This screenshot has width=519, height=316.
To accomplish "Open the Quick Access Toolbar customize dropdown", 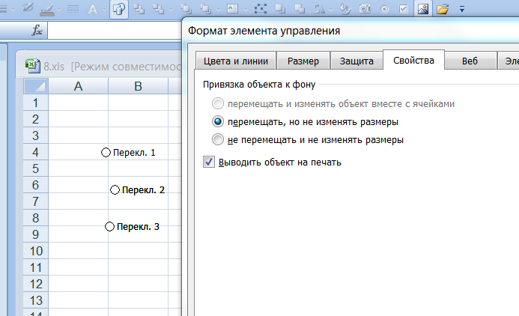I will click(461, 10).
